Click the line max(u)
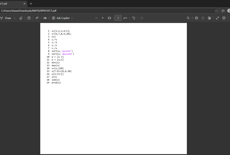The image size is (230, 155). [x=55, y=65]
